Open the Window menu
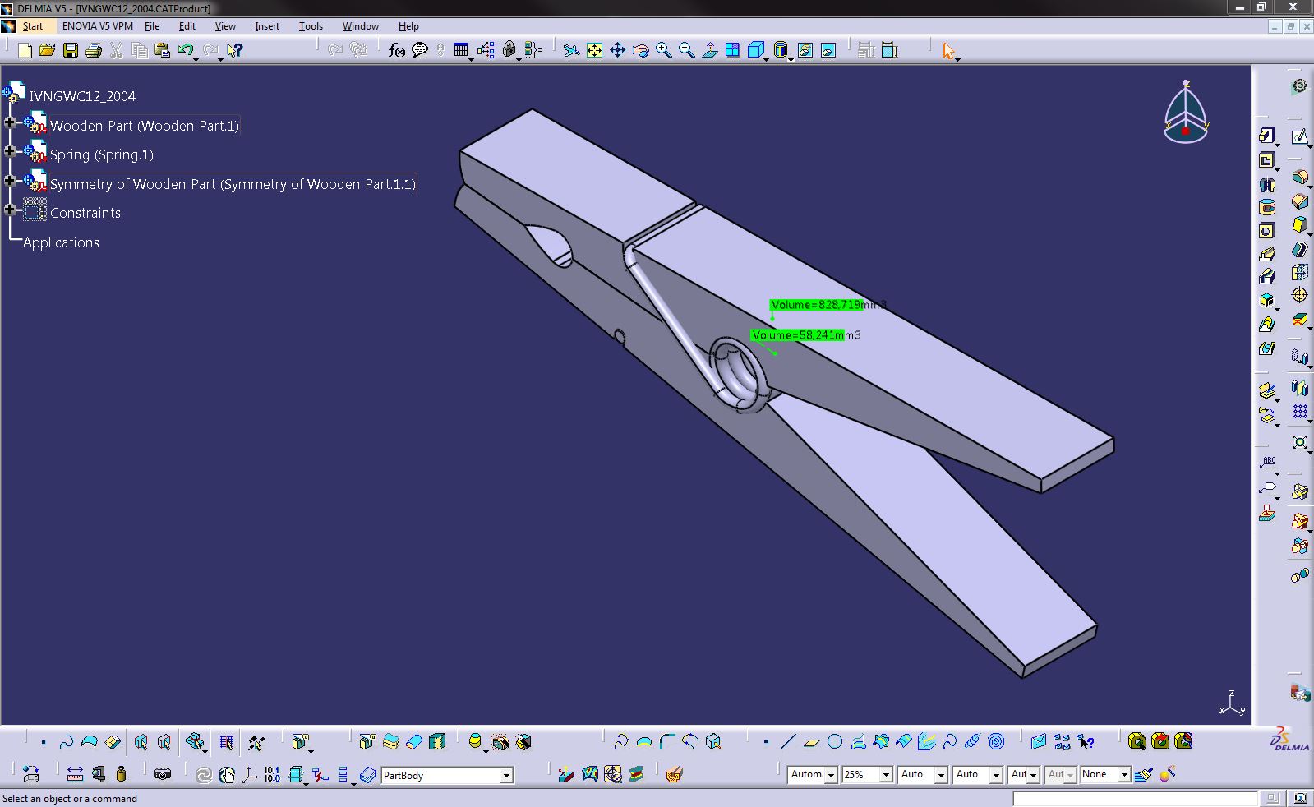This screenshot has height=807, width=1314. [360, 26]
